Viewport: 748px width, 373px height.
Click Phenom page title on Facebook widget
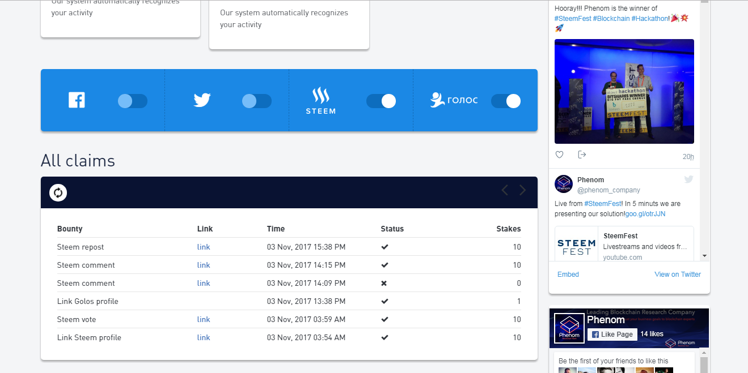[x=606, y=320]
